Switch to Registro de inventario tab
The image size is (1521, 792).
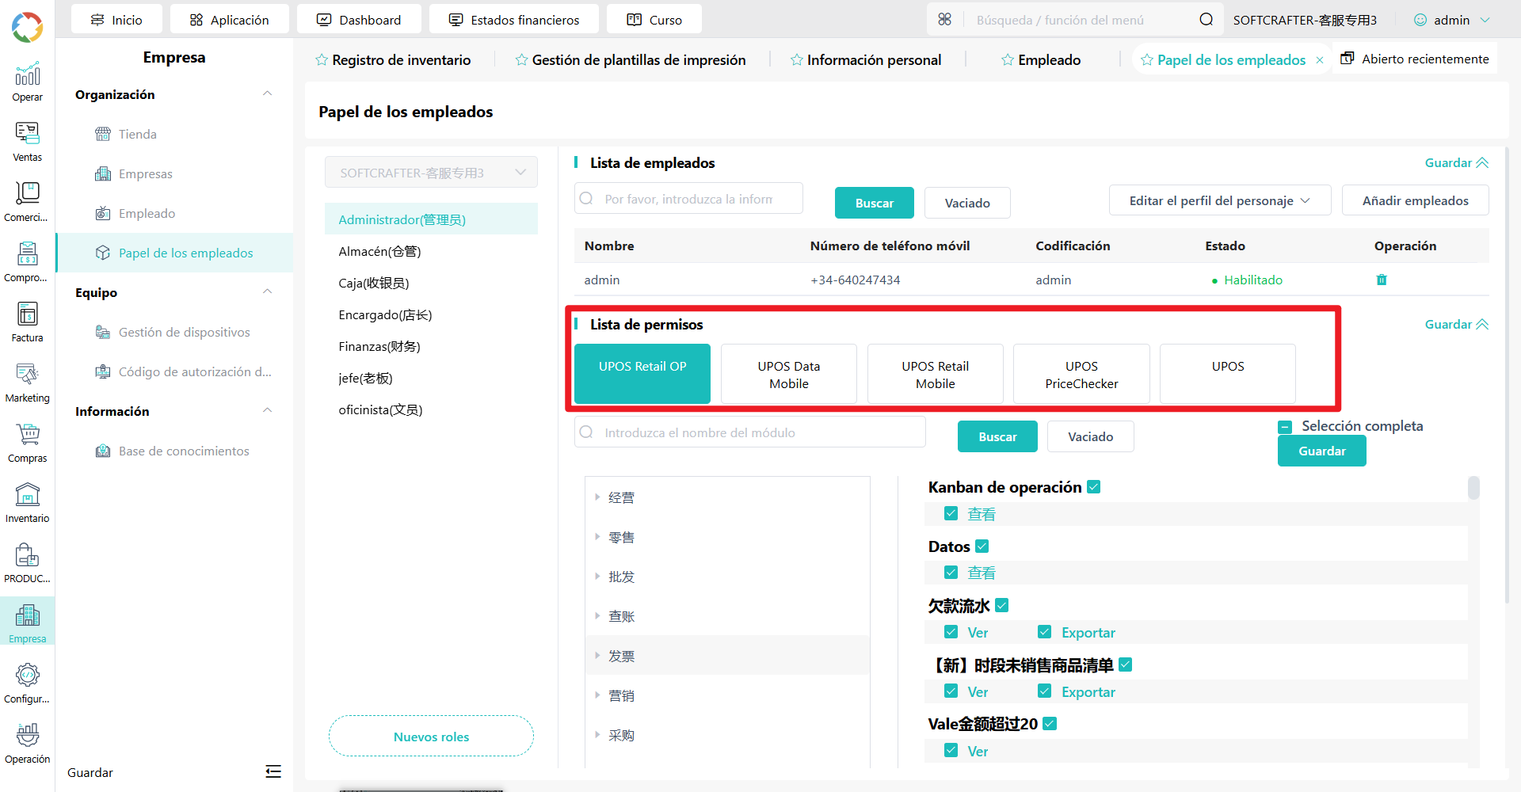[393, 60]
